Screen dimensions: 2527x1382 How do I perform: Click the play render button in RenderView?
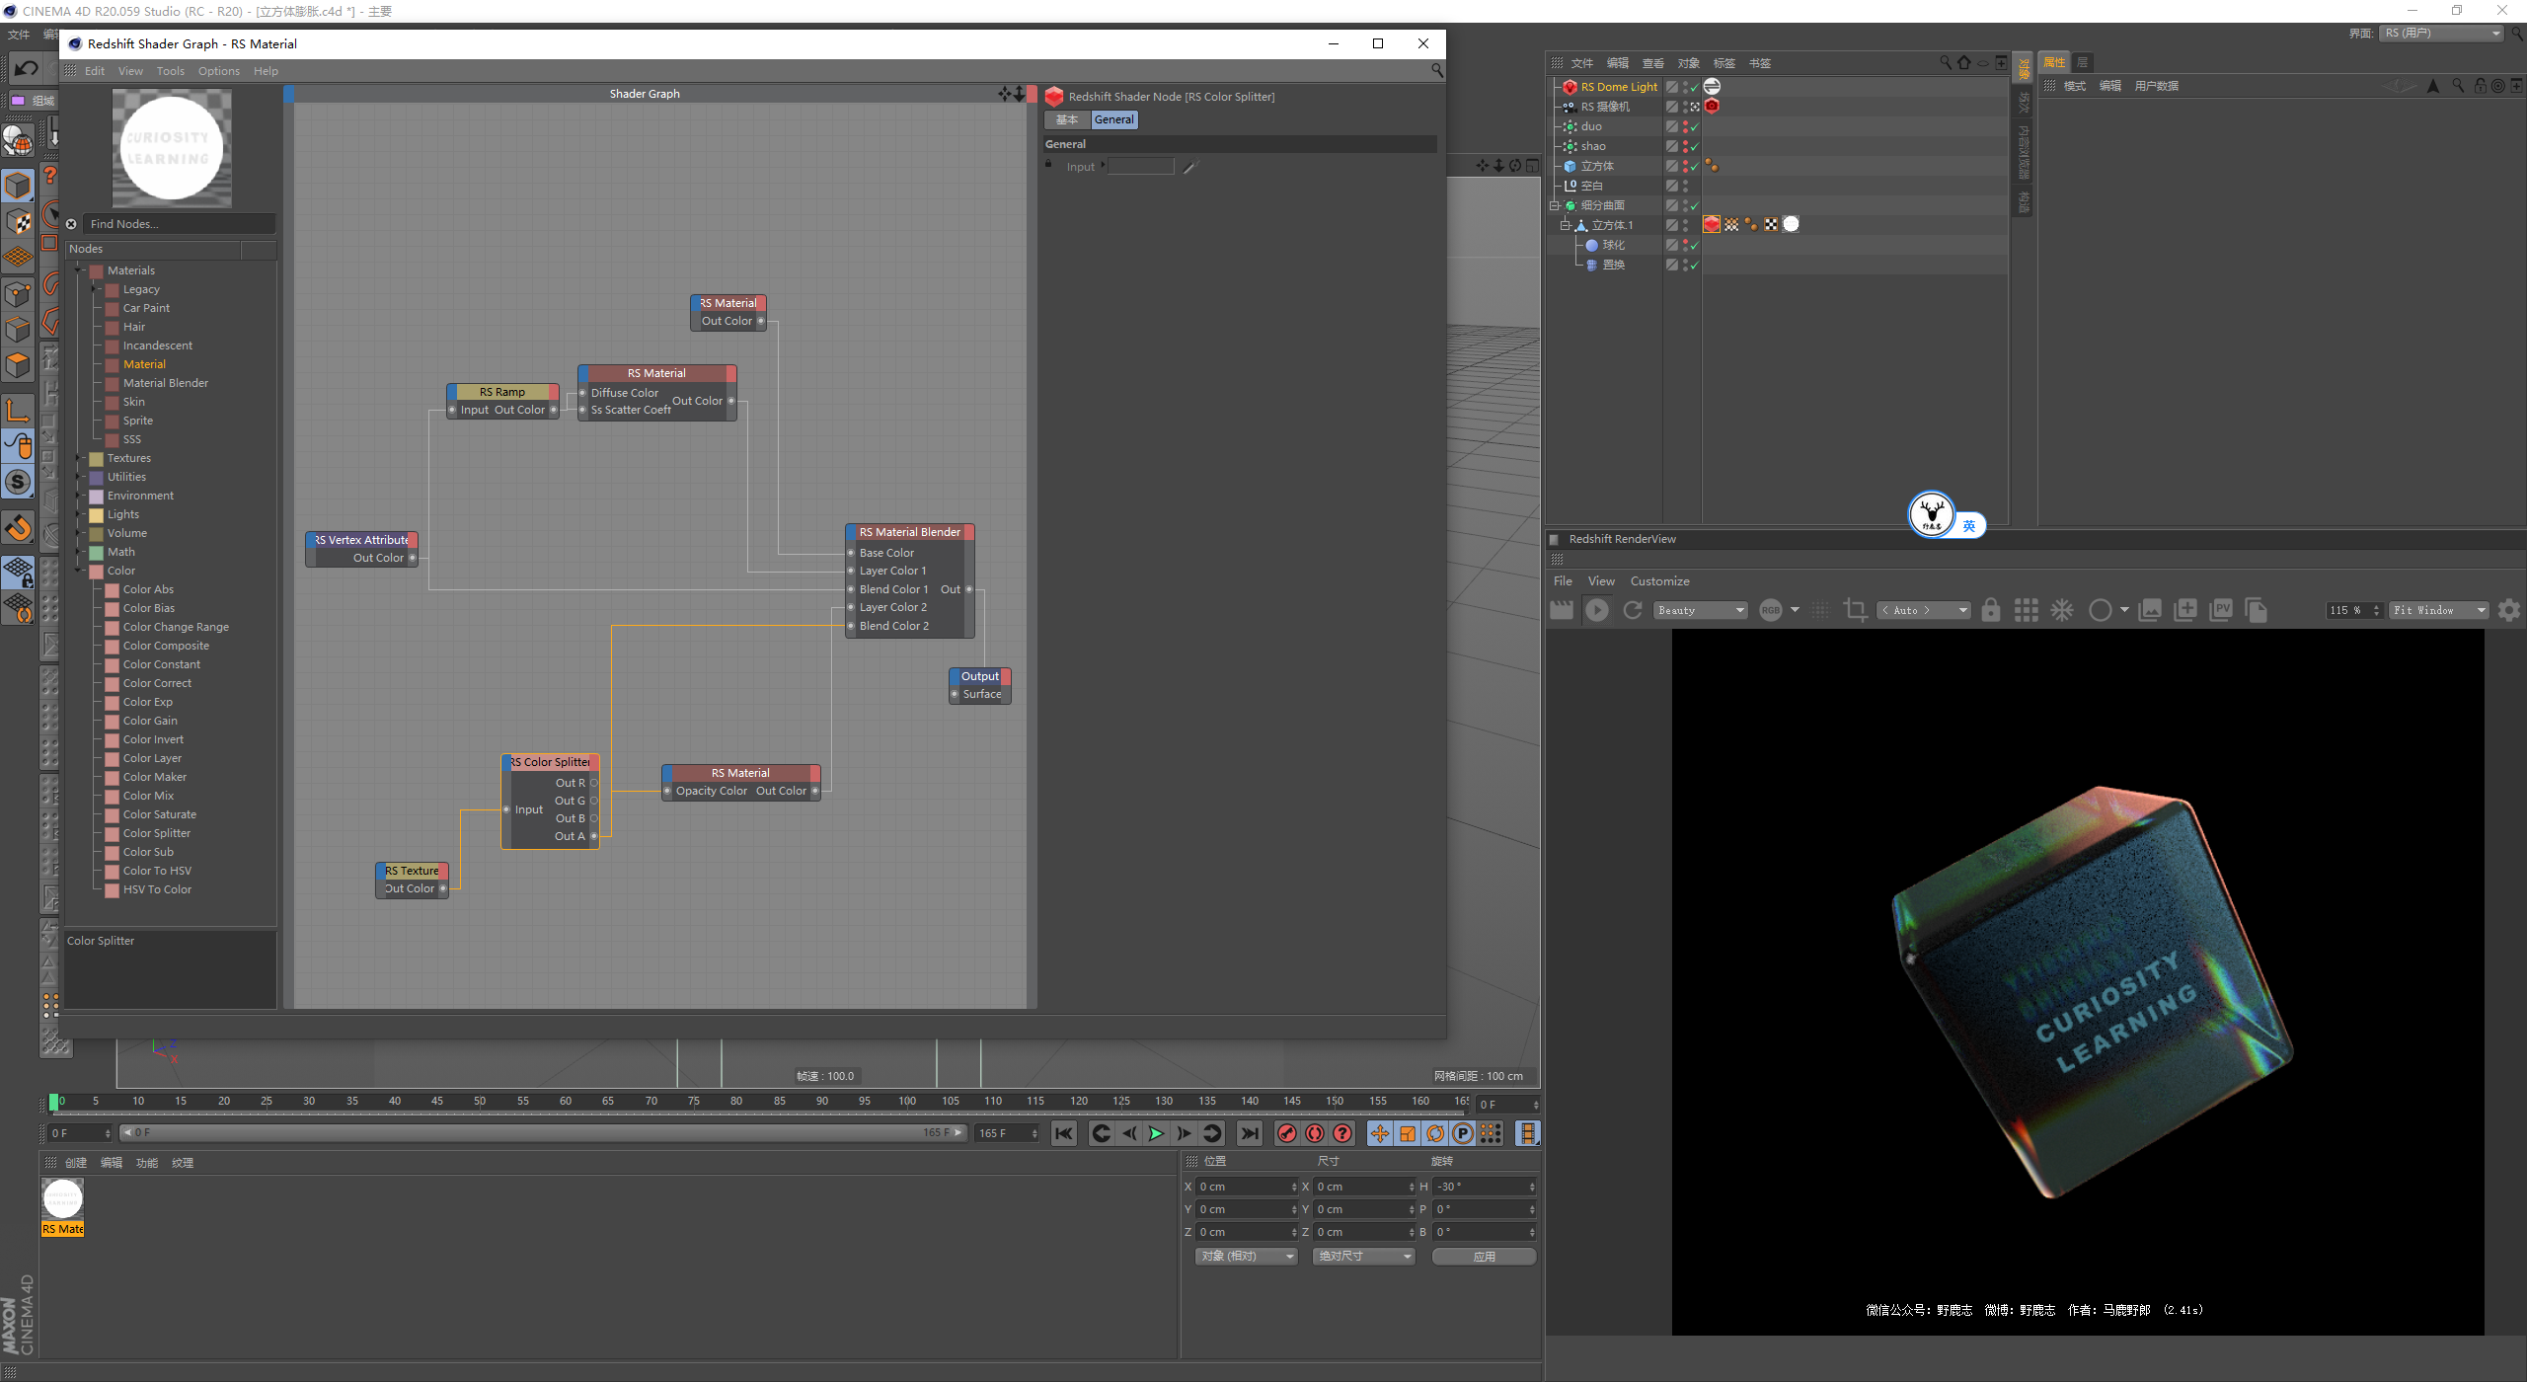[x=1596, y=610]
